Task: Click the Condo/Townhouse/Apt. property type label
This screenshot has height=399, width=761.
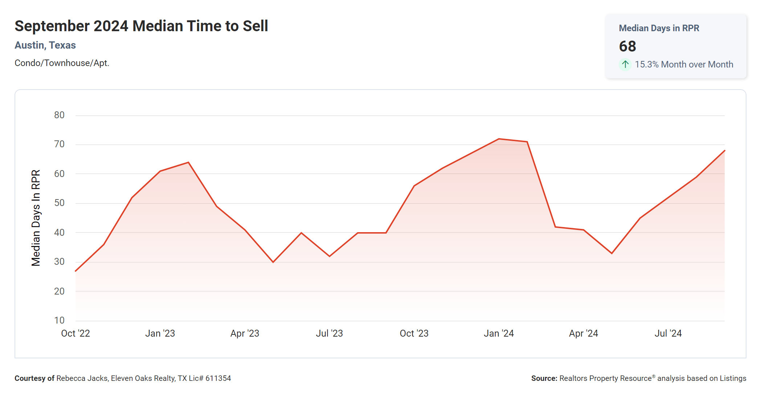Action: 62,63
